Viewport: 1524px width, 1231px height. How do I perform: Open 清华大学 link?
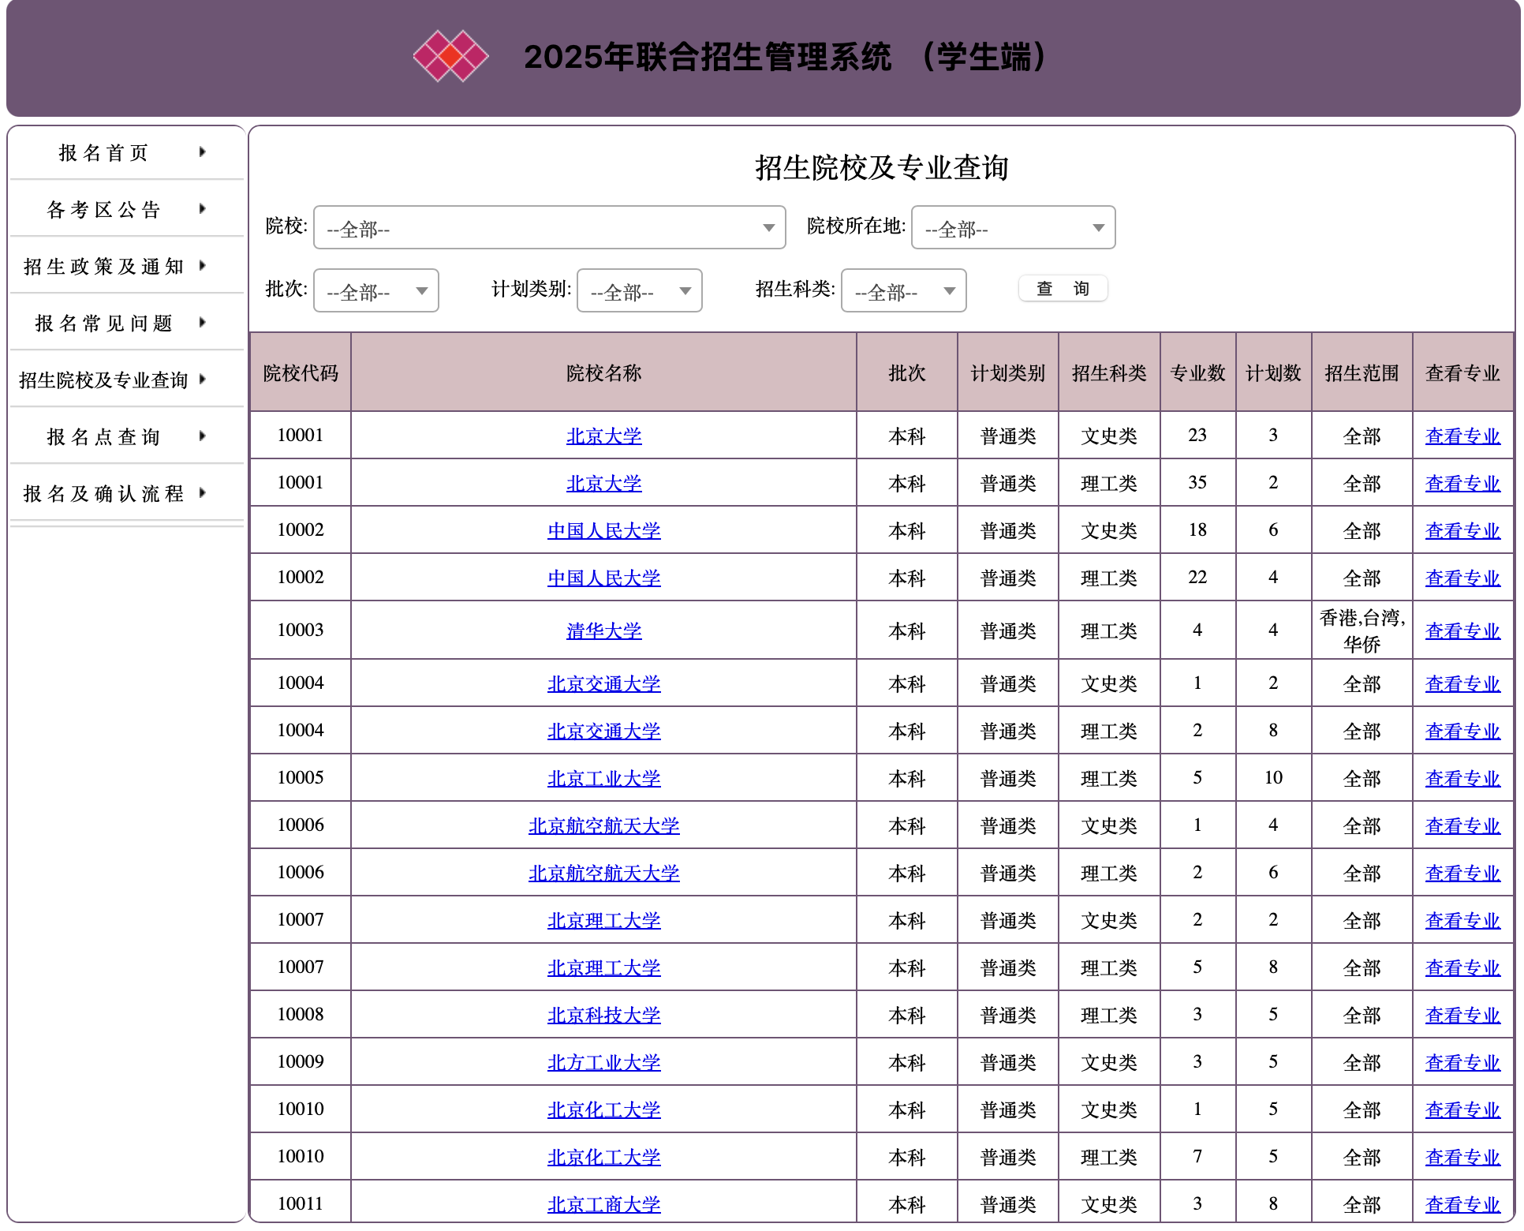click(x=604, y=630)
